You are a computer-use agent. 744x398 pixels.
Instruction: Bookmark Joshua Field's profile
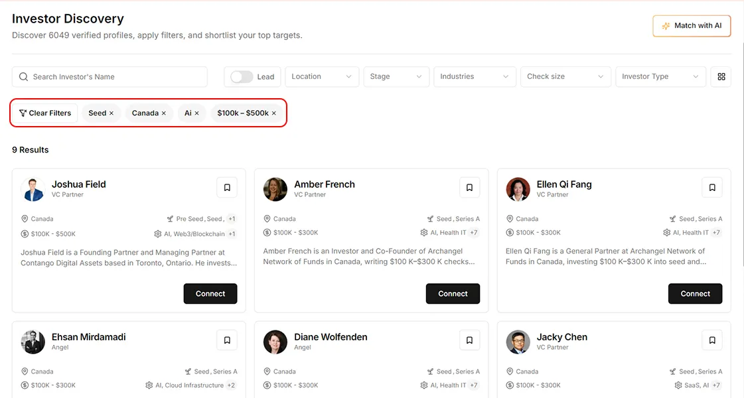pyautogui.click(x=227, y=187)
